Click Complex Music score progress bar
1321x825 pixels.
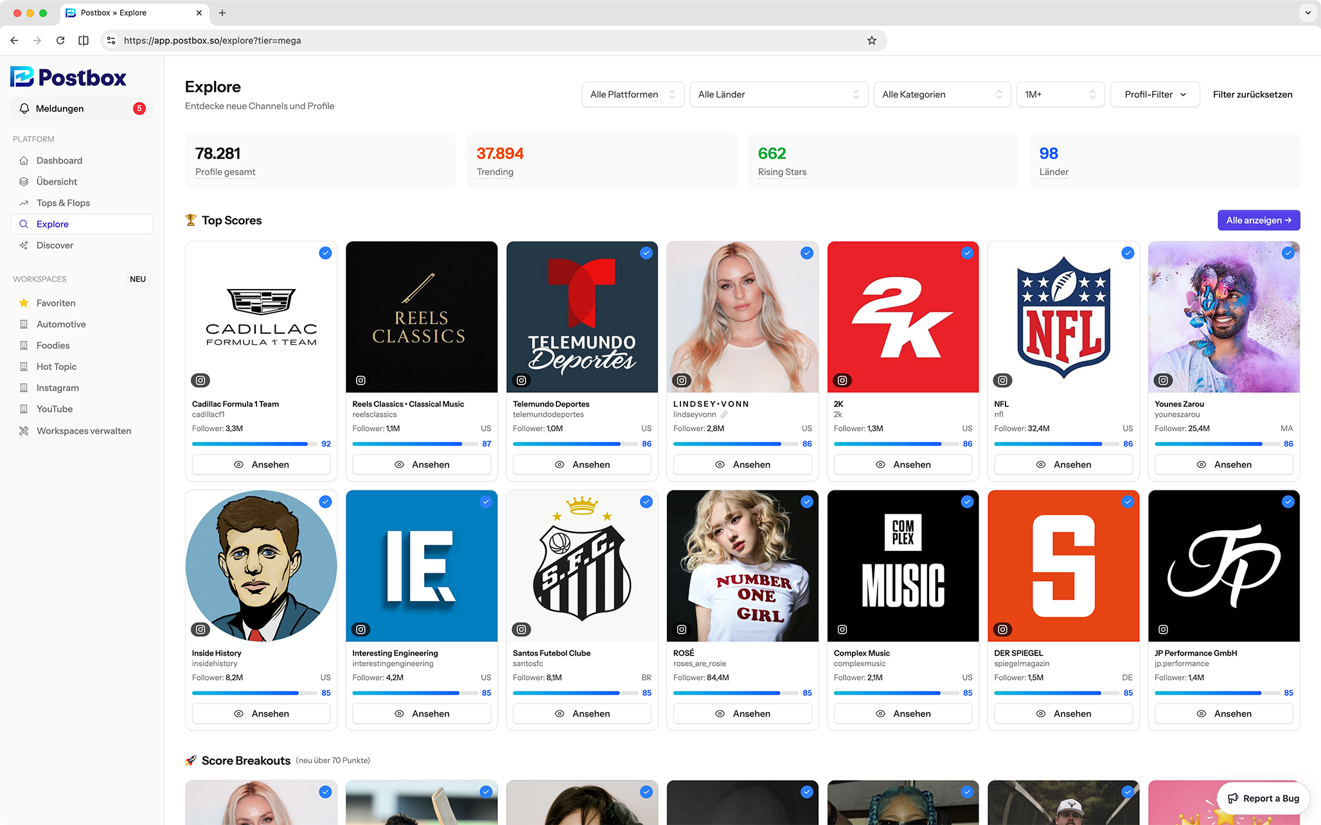pos(896,693)
